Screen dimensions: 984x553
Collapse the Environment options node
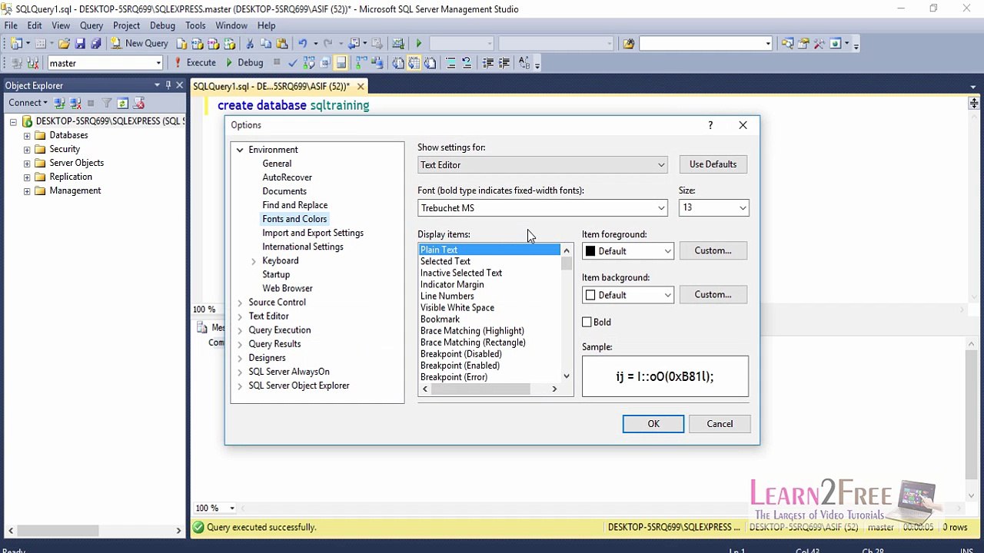[240, 150]
